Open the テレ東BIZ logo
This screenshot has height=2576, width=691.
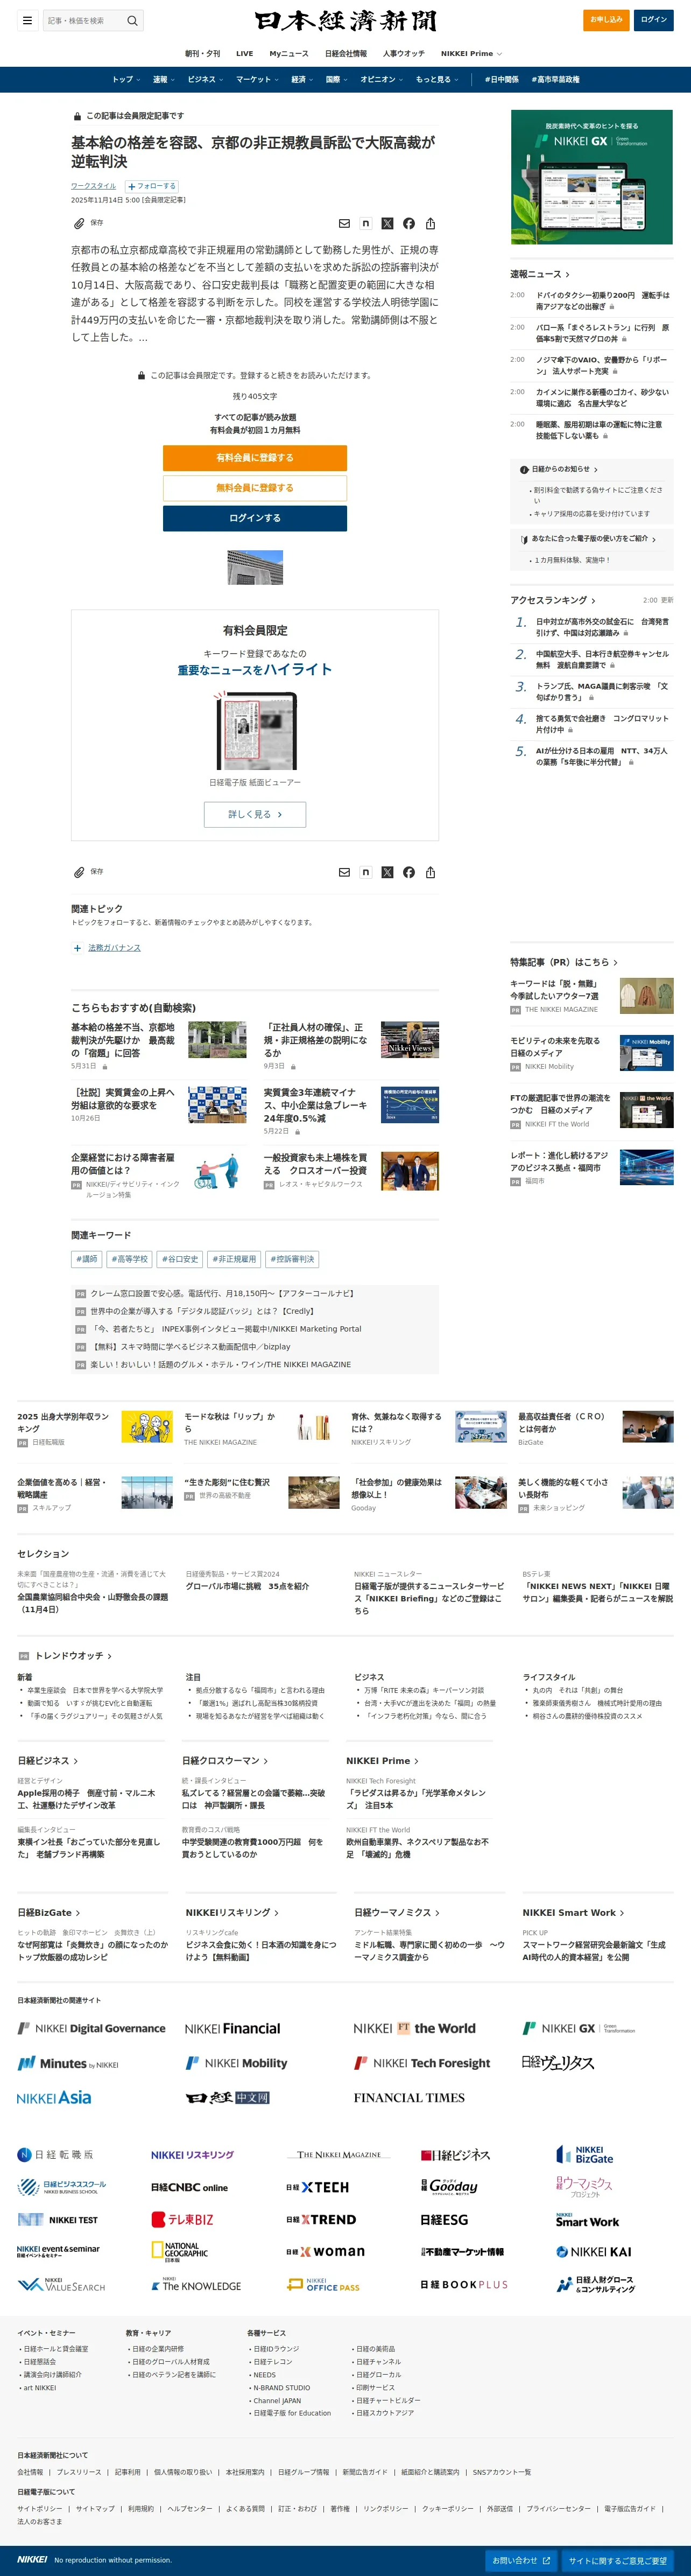(x=182, y=2219)
